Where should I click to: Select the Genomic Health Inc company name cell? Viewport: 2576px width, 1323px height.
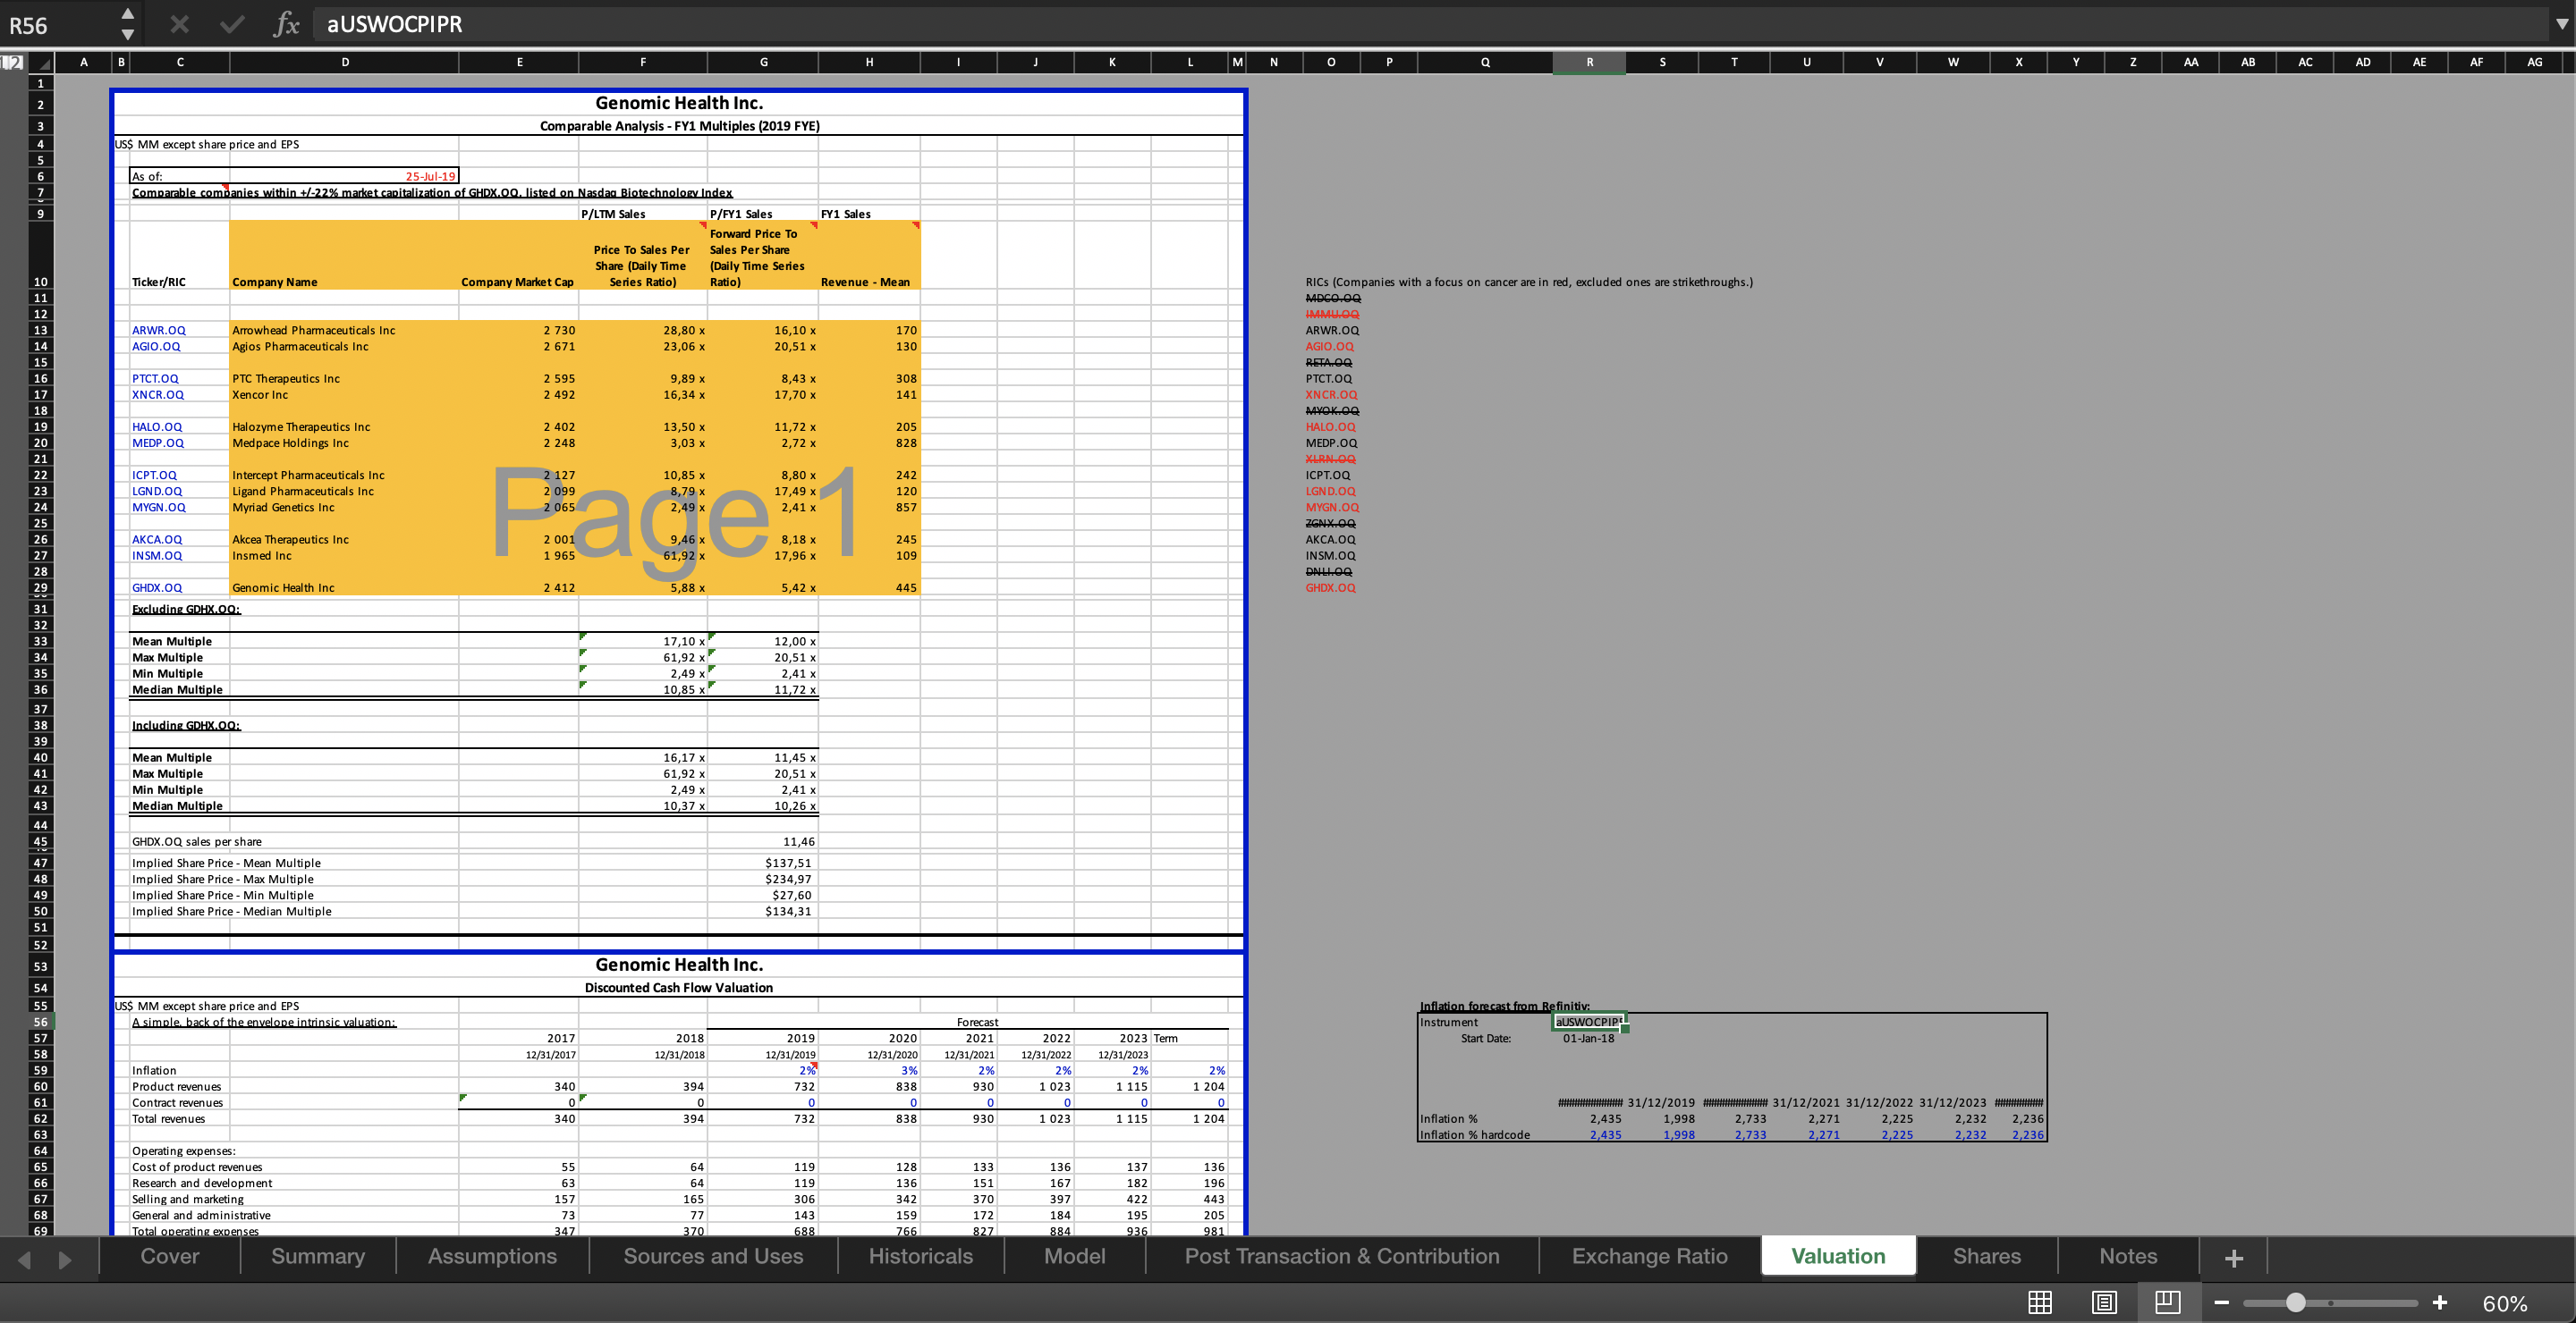click(x=344, y=587)
